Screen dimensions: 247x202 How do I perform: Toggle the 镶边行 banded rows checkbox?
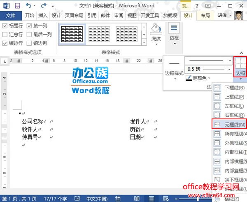pyautogui.click(x=5, y=43)
